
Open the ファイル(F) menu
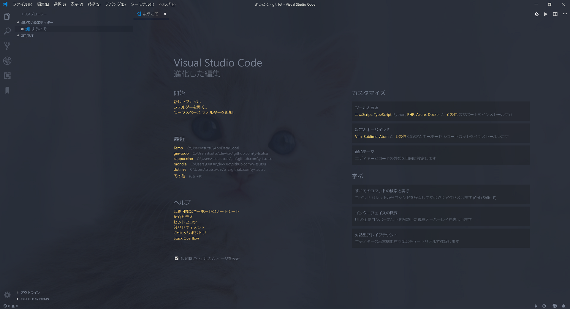point(22,4)
